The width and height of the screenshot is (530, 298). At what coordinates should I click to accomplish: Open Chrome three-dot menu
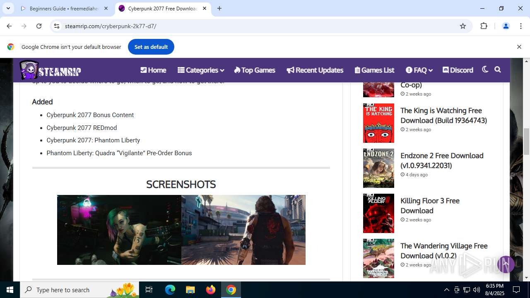tap(521, 26)
